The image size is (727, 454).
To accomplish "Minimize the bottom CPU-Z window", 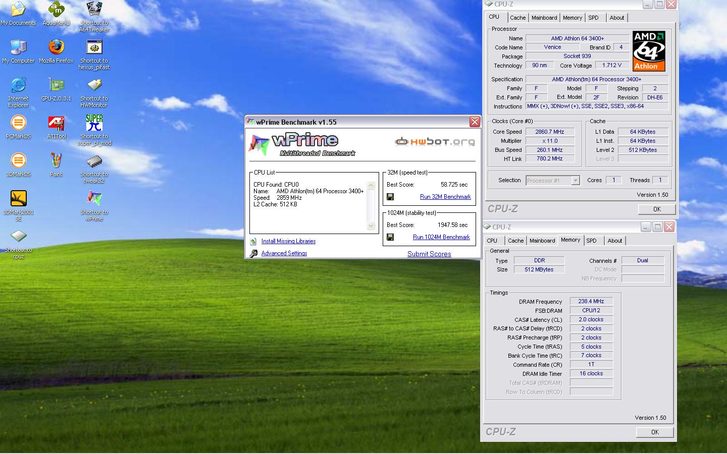I will pyautogui.click(x=646, y=227).
